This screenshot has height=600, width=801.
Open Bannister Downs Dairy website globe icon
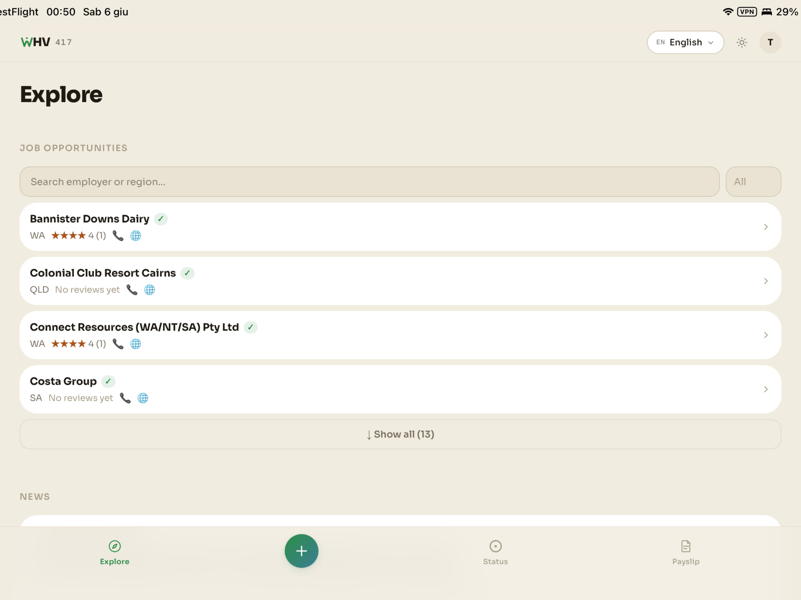[x=136, y=235]
